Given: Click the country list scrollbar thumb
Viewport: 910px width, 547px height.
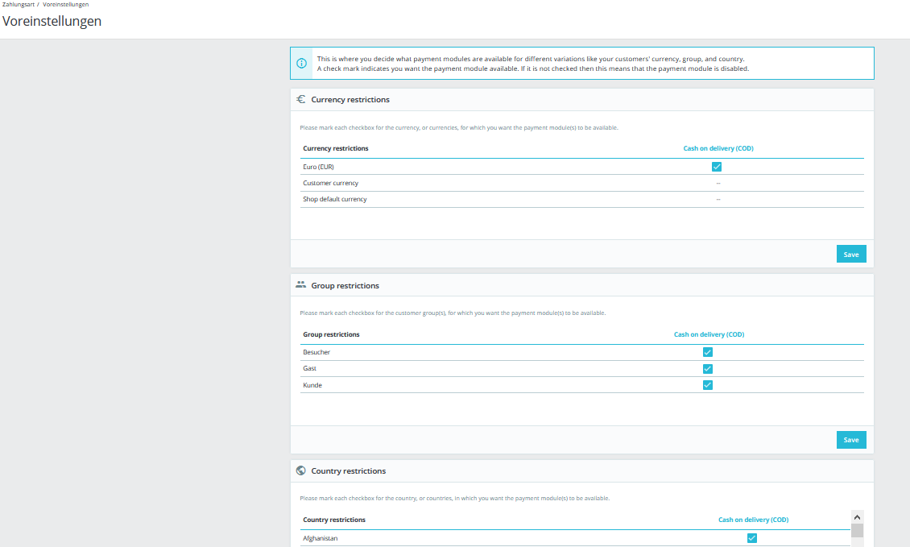Looking at the screenshot, I should click(x=857, y=530).
